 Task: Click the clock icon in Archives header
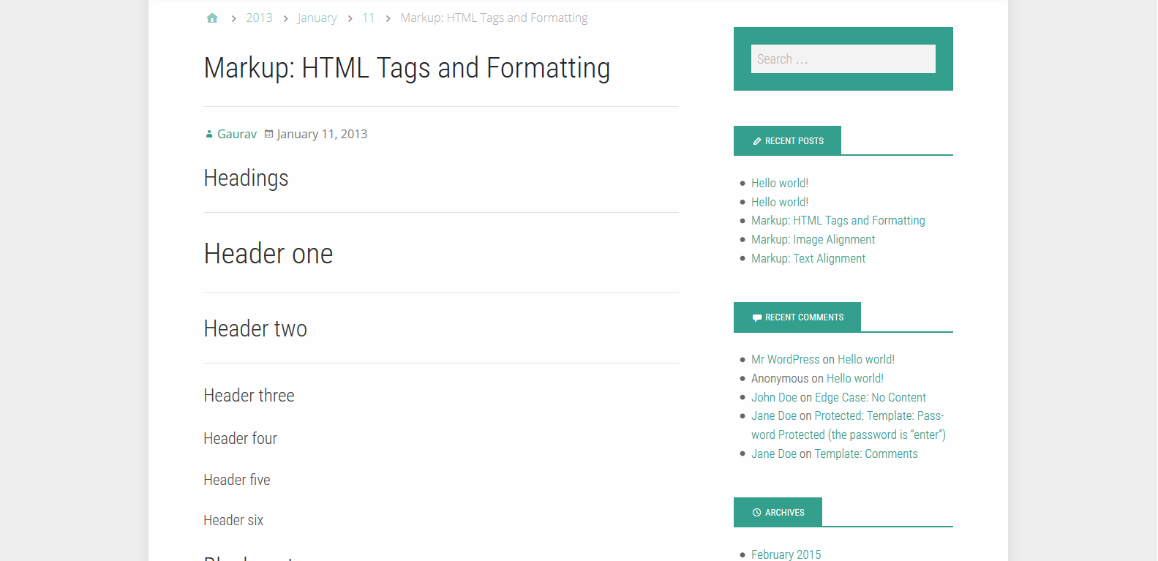click(757, 513)
